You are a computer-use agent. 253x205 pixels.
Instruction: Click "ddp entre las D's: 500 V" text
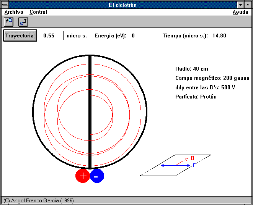[205, 87]
